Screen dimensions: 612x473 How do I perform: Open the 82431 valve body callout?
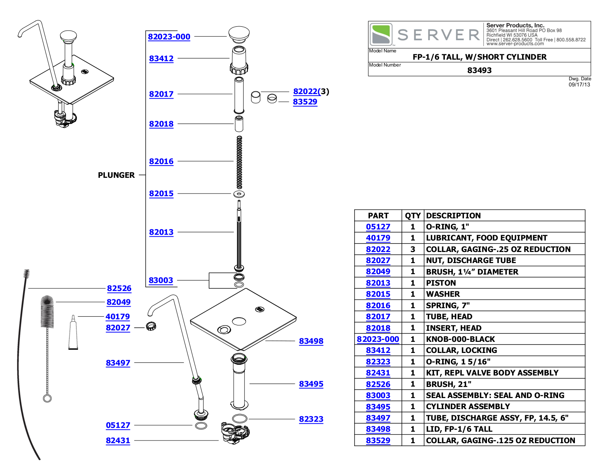point(118,440)
